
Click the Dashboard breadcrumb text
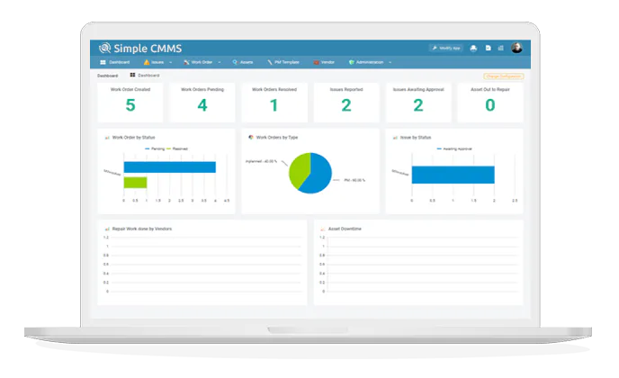point(107,76)
